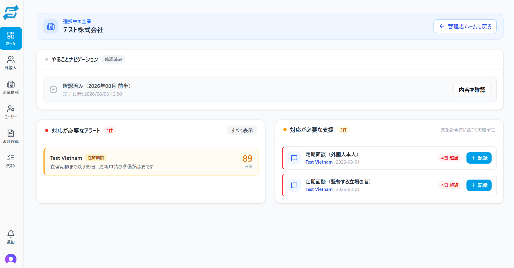Viewport: 514px width, 268px height.
Task: Click the user avatar in the sidebar
Action: [11, 259]
